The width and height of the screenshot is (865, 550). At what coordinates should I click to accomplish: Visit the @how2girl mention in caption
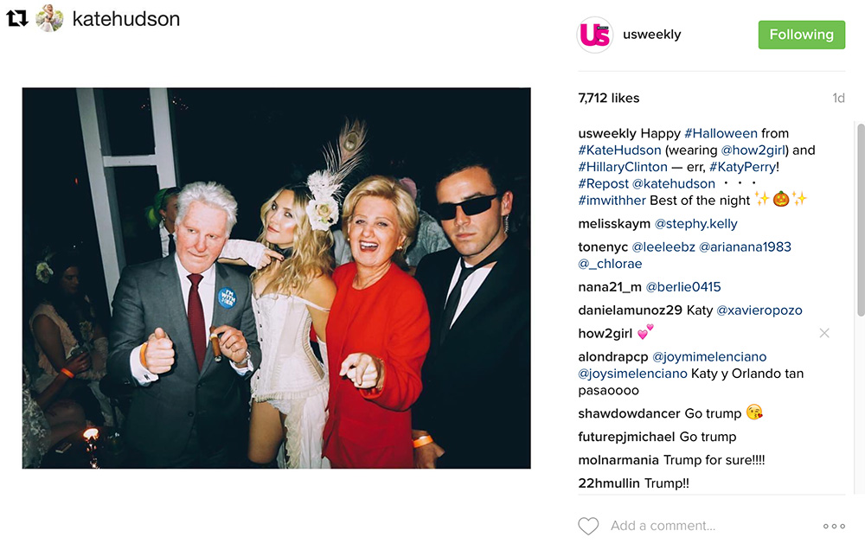click(x=753, y=150)
